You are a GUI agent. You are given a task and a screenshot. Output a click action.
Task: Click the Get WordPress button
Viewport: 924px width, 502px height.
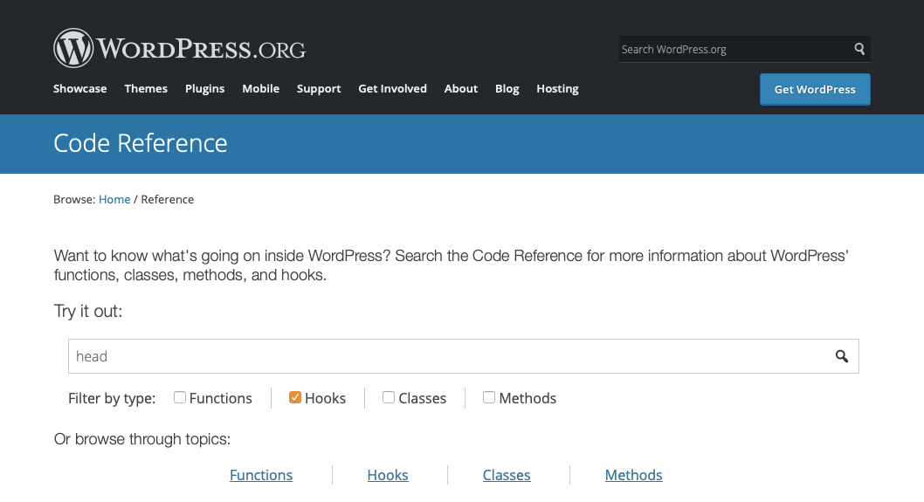(x=815, y=90)
